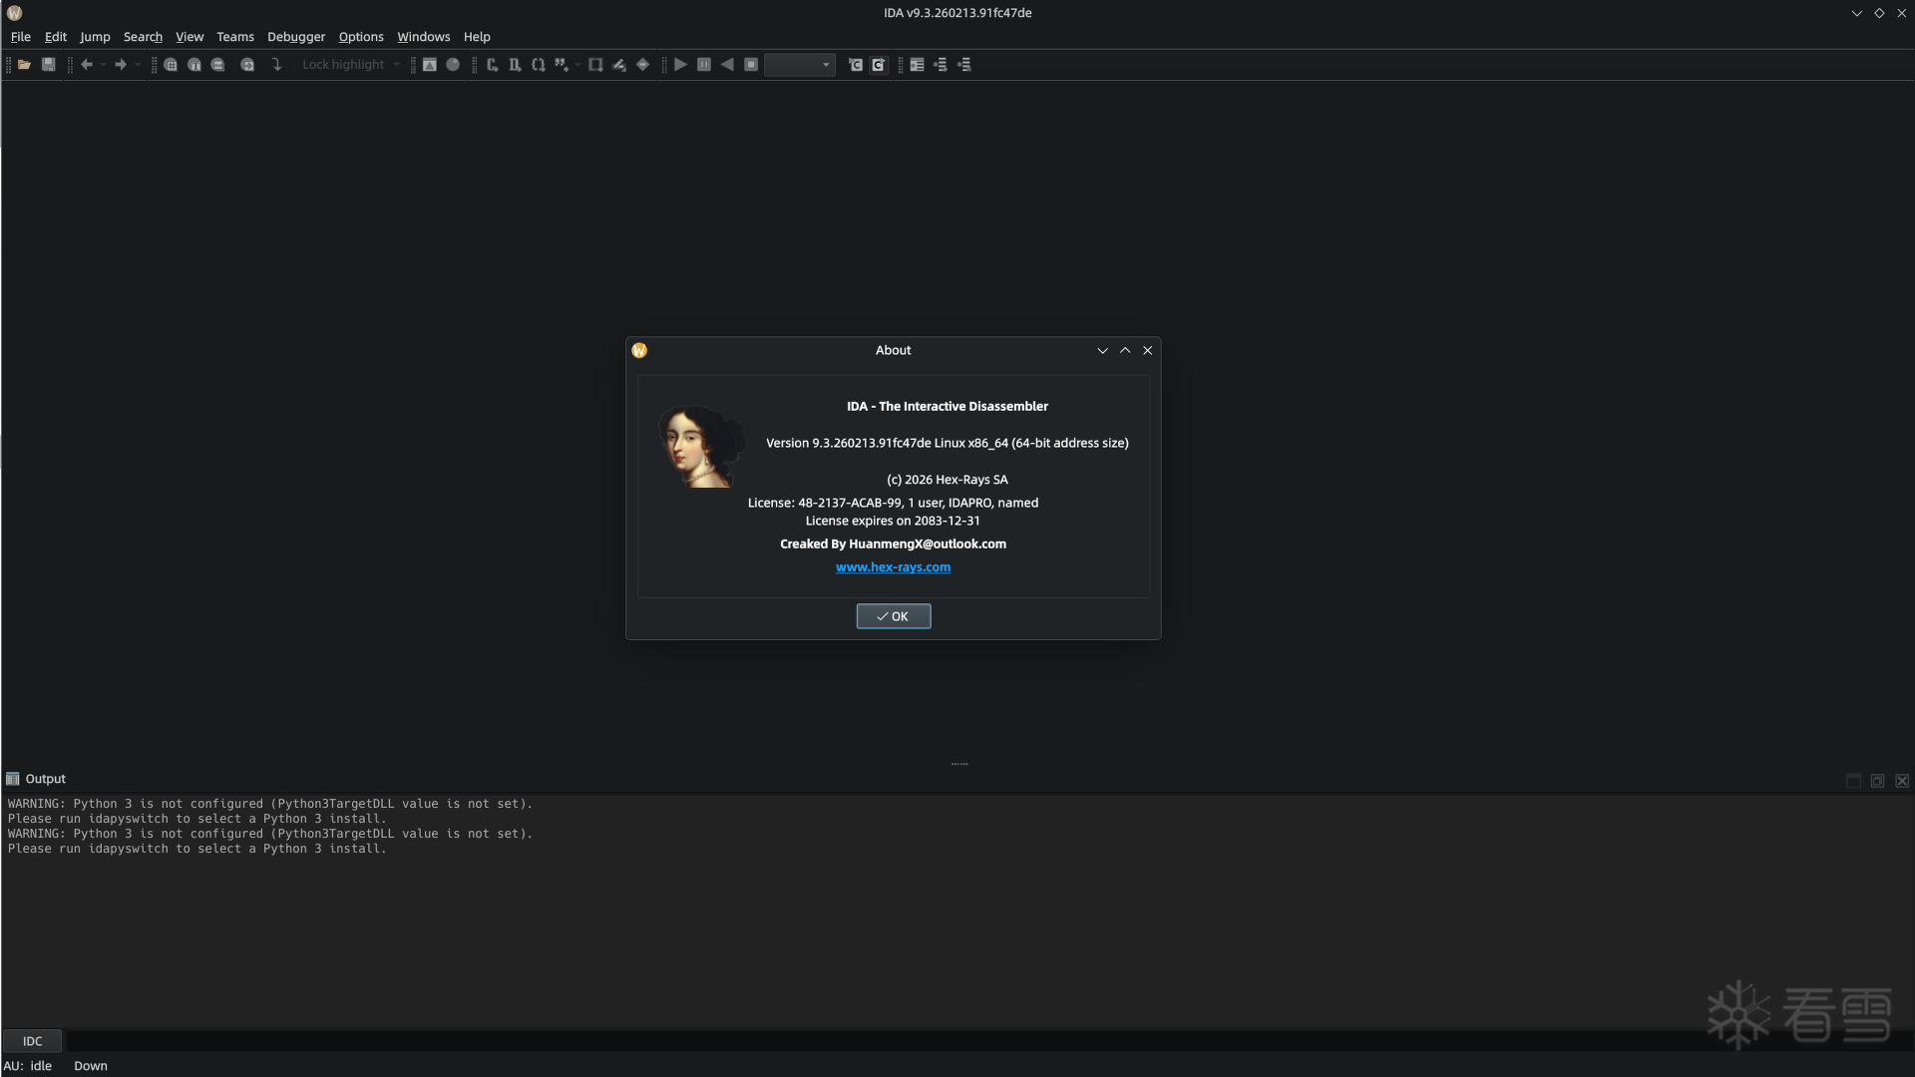Open the back-arrow history dropdown
This screenshot has height=1077, width=1915.
103,65
